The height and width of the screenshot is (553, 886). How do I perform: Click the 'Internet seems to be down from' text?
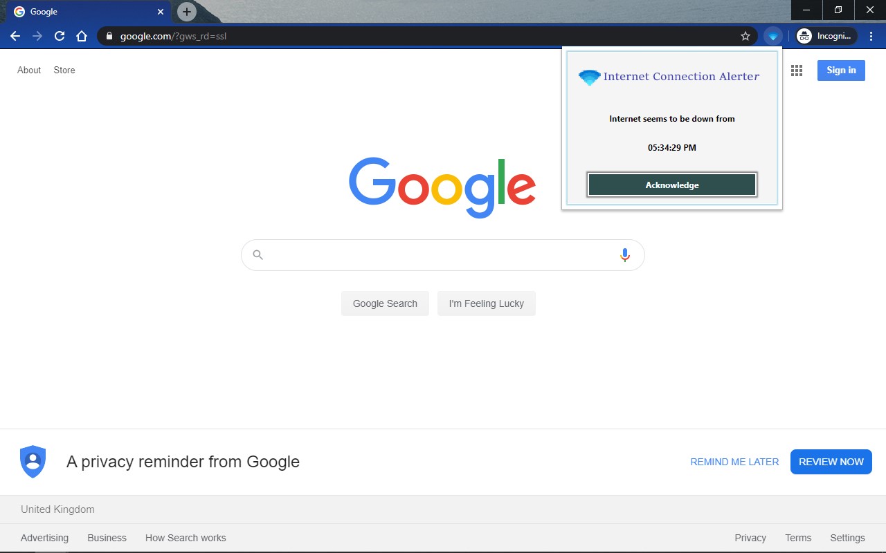point(672,119)
